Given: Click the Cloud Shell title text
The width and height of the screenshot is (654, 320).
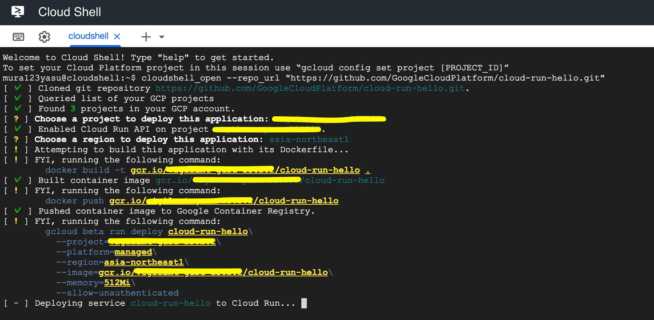Looking at the screenshot, I should pos(70,12).
